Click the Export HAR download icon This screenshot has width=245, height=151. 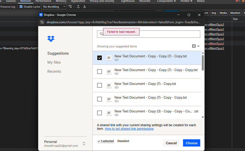[85, 6]
